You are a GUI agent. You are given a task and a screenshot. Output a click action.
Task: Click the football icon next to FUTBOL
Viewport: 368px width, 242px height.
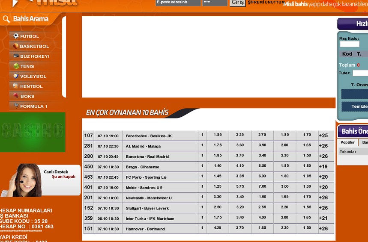coord(16,36)
